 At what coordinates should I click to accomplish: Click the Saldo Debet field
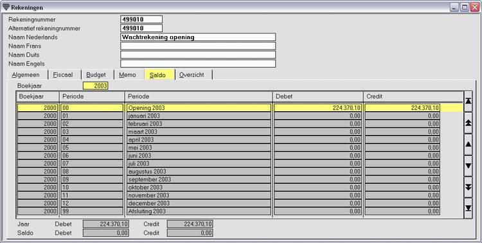coord(106,233)
